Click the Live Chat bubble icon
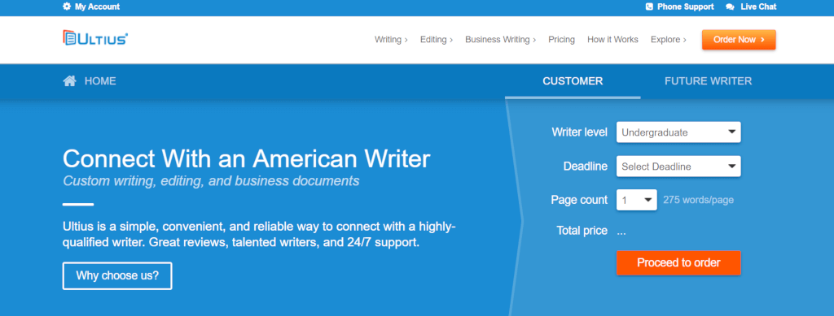This screenshot has width=834, height=316. (x=731, y=6)
